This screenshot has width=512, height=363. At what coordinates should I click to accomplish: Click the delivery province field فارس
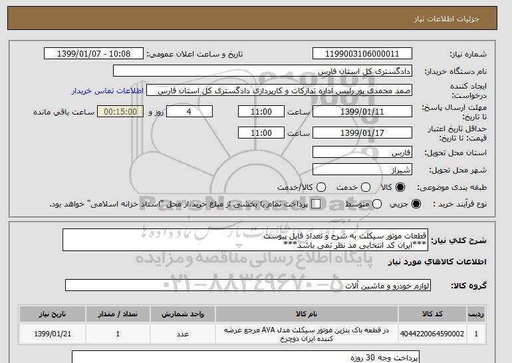click(x=362, y=153)
